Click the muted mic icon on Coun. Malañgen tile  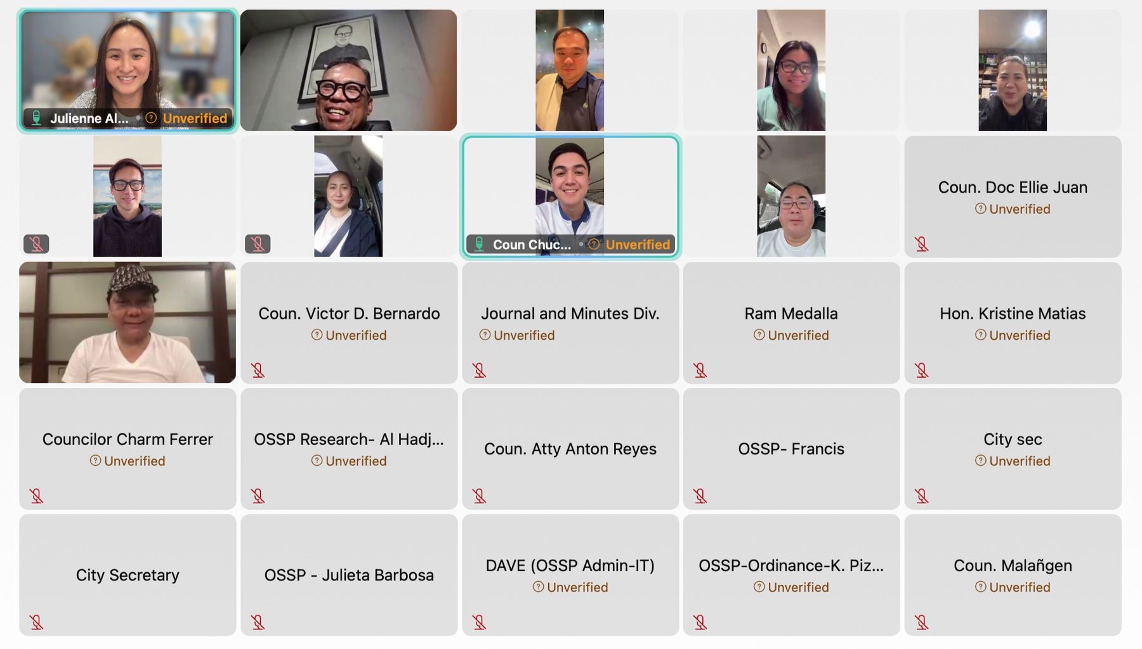922,622
